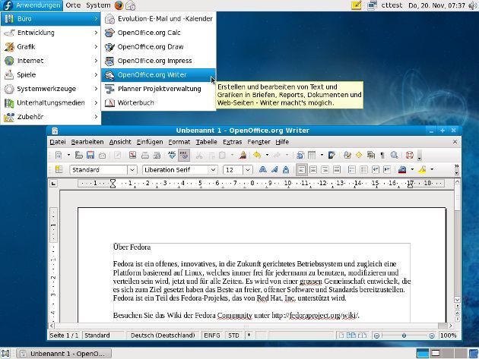Click the 100% zoom value in status bar
This screenshot has height=359, width=479.
[448, 335]
